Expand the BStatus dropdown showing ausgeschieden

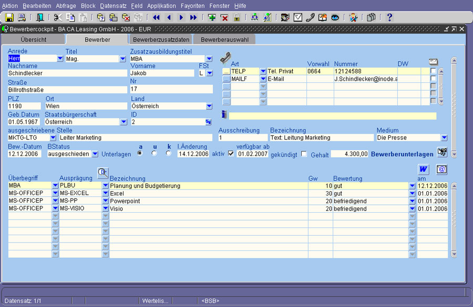(x=95, y=154)
